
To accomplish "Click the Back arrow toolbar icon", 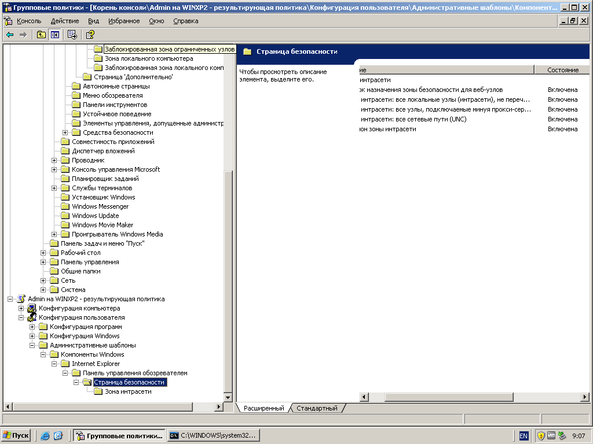I will tap(10, 35).
